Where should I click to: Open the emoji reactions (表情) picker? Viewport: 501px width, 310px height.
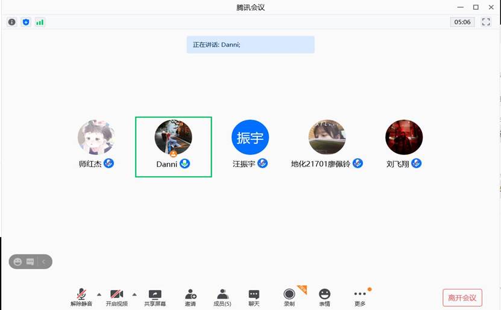coord(324,296)
